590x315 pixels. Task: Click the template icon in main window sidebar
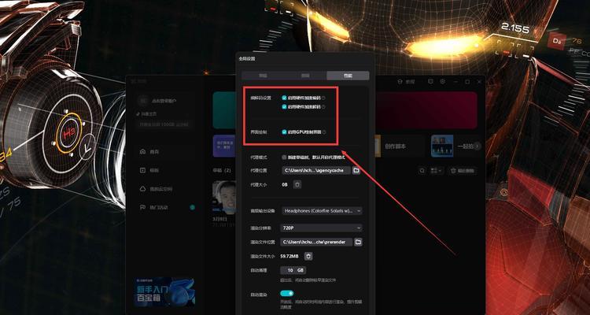tap(142, 170)
